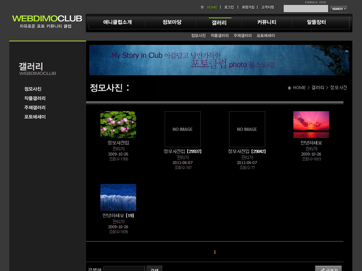Click the 로그인 link

(x=229, y=7)
